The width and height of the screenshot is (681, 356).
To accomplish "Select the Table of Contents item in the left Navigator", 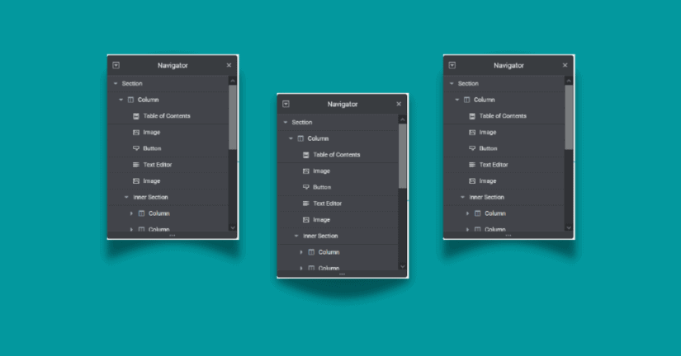I will pos(166,116).
